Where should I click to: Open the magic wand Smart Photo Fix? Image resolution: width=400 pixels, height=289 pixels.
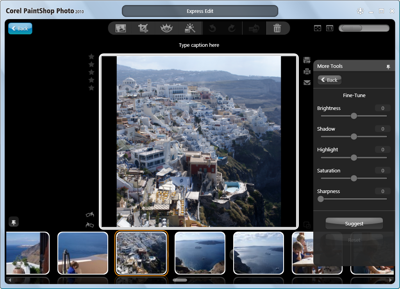click(x=190, y=28)
